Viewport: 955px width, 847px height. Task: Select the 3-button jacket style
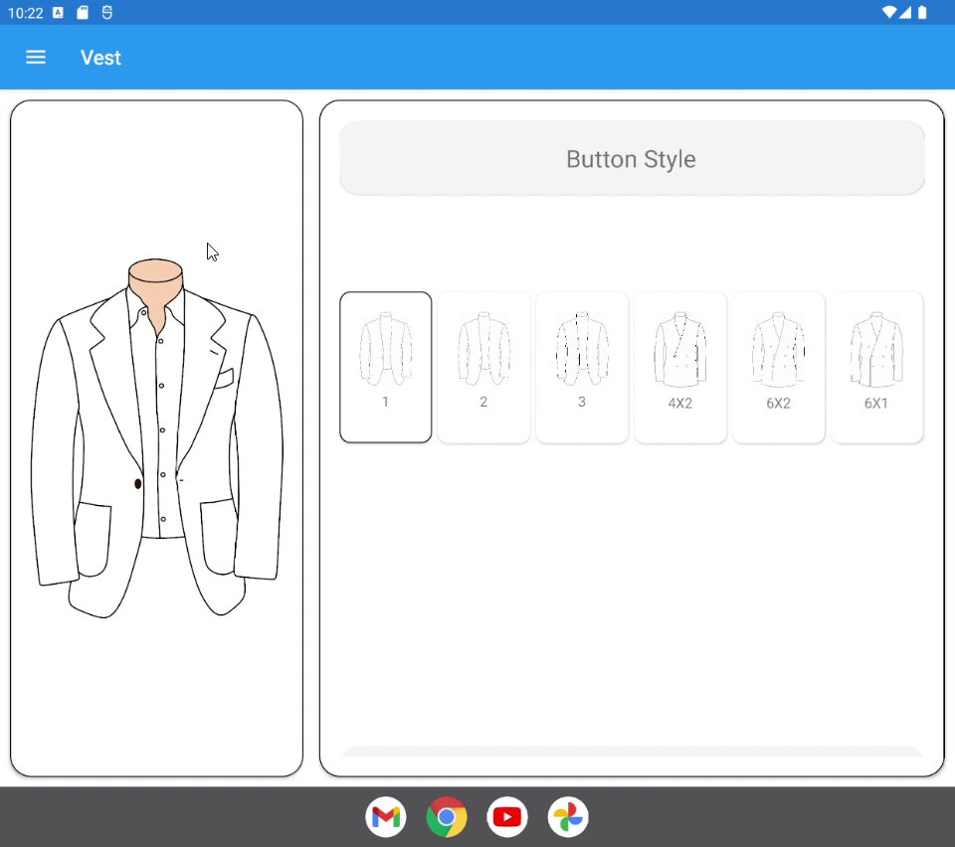(582, 366)
